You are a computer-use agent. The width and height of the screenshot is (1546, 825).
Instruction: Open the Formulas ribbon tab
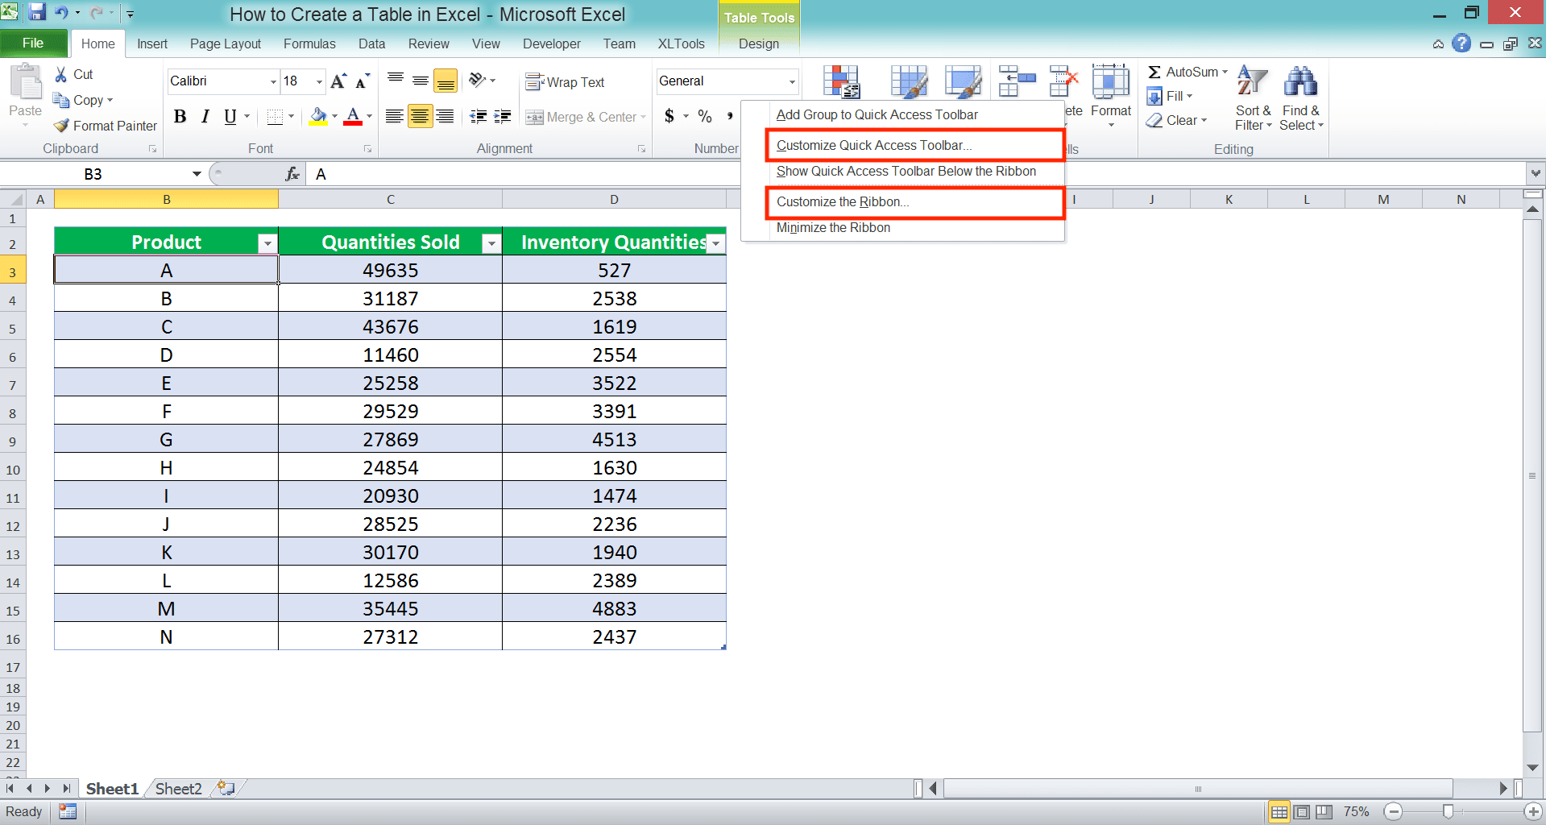[x=309, y=44]
